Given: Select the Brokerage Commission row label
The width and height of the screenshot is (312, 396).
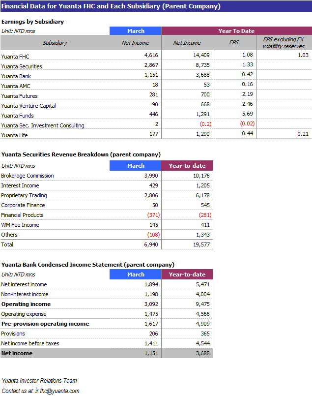Looking at the screenshot, I should (28, 176).
